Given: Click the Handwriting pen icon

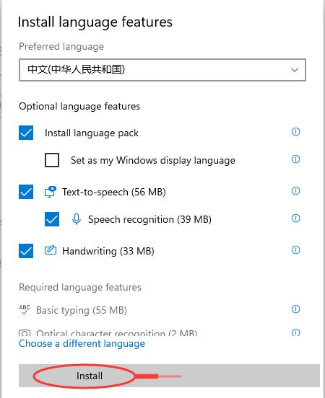Looking at the screenshot, I should [x=51, y=250].
